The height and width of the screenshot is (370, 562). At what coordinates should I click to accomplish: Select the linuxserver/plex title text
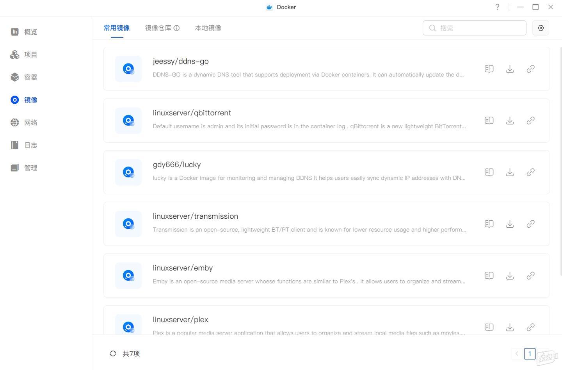point(180,319)
